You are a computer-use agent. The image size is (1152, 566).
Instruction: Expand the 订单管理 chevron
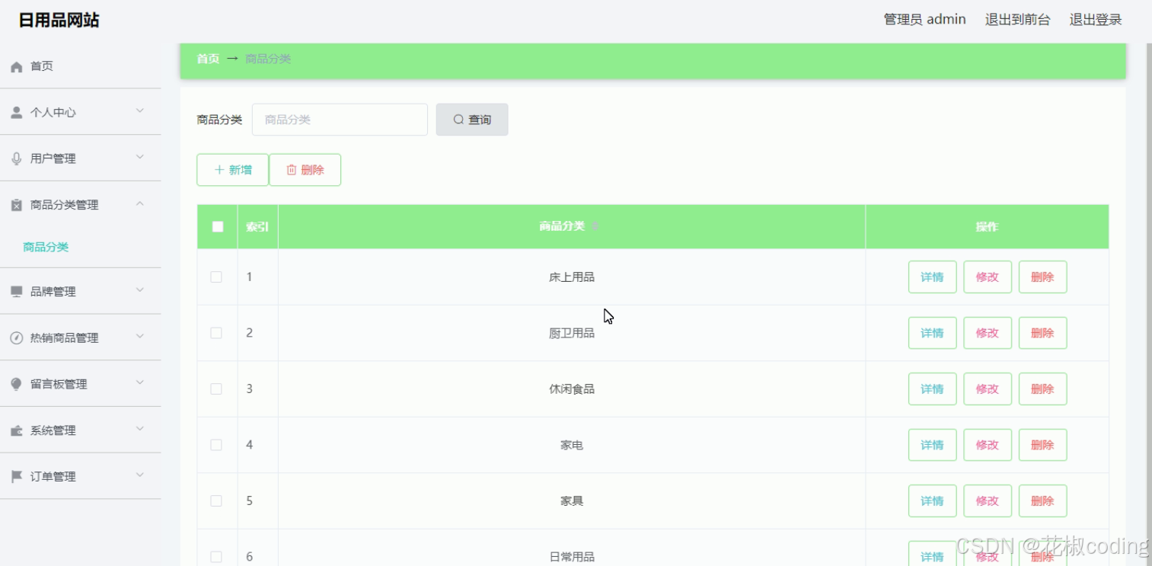(x=140, y=475)
